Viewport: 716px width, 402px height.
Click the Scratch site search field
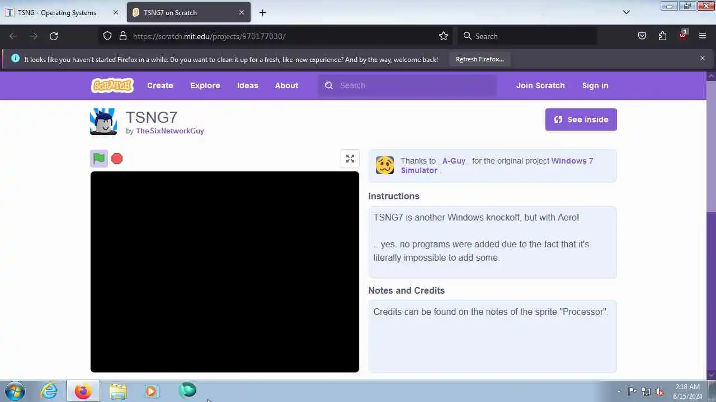pyautogui.click(x=407, y=85)
